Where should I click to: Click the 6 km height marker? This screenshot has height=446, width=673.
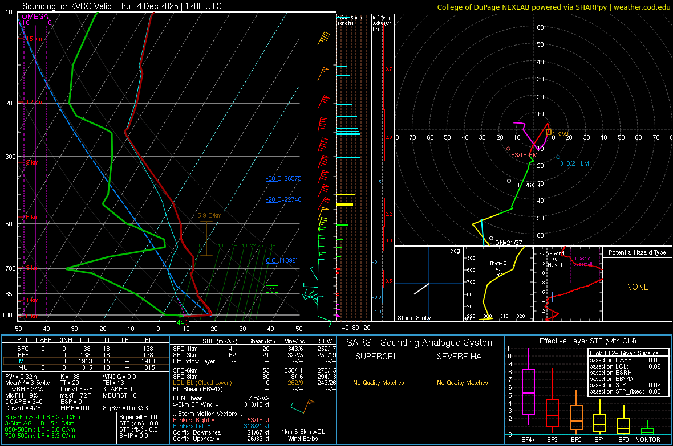coord(32,217)
